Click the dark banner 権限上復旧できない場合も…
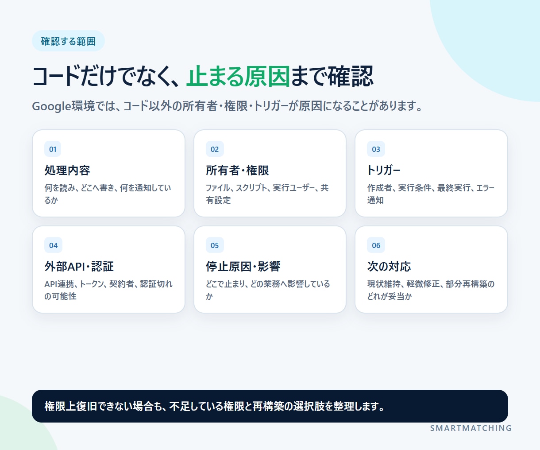 (x=270, y=406)
